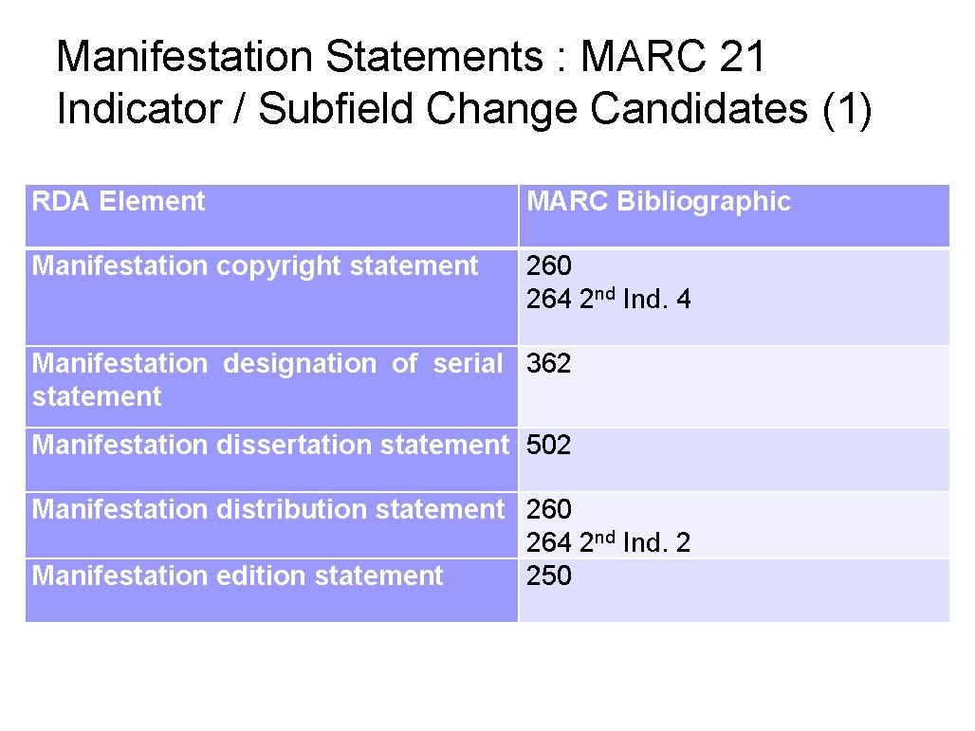
Task: Click "MARC 21" in the slide title
Action: (672, 58)
